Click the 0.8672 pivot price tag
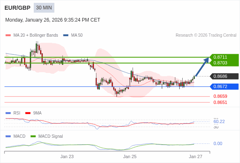240x163 pixels. point(225,86)
